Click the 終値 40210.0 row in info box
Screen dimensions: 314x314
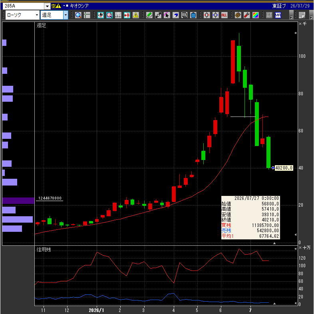[x=250, y=220]
